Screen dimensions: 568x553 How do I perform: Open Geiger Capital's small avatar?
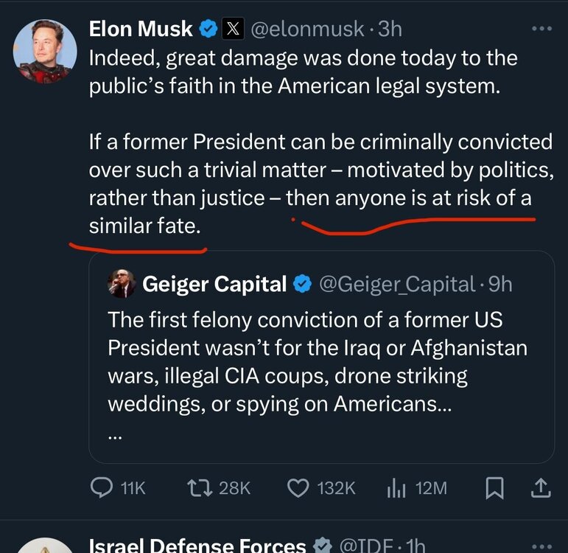[x=122, y=283]
